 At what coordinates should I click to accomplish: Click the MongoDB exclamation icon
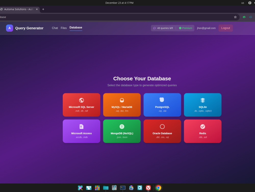click(x=122, y=127)
